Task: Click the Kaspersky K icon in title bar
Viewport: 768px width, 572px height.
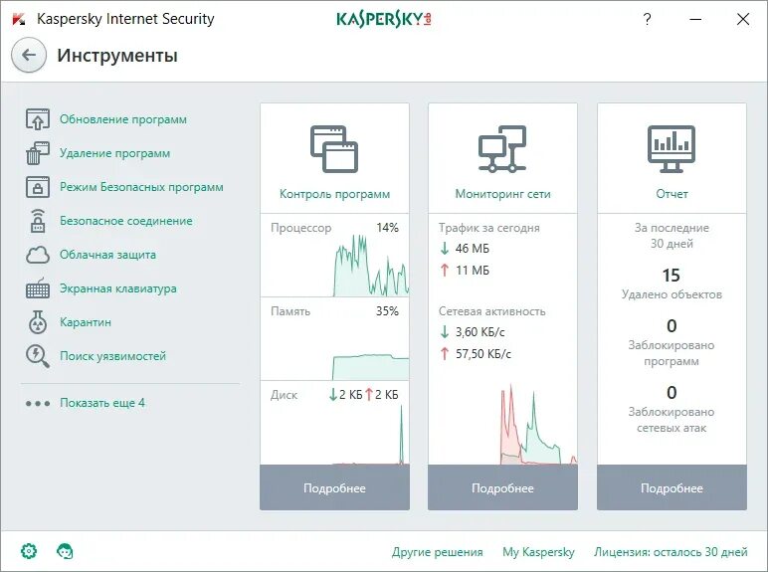Action: tap(19, 19)
